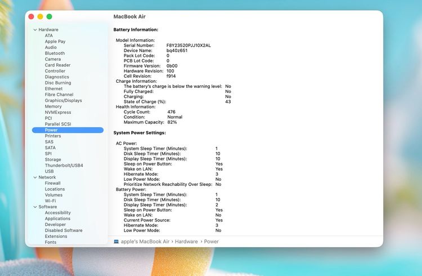422x276 pixels.
Task: Select Disc Burning in the sidebar
Action: tap(58, 83)
